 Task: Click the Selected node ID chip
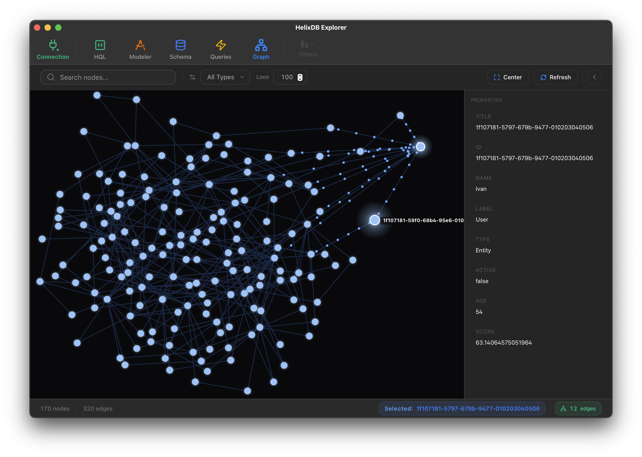(462, 408)
